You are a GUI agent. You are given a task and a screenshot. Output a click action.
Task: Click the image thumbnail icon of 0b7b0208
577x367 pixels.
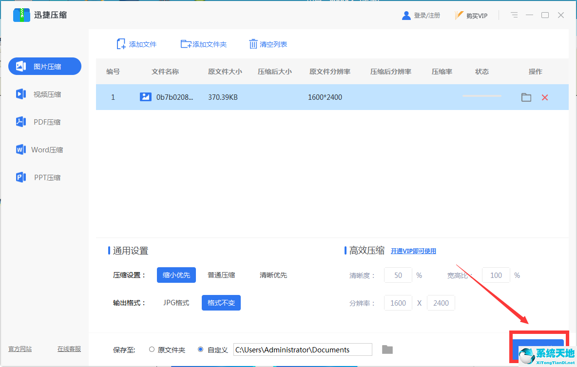[146, 97]
